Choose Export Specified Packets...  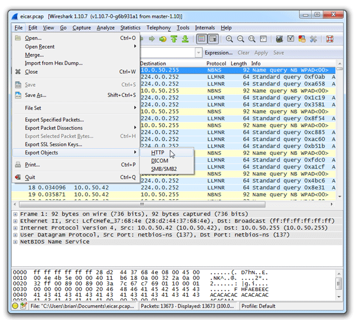pos(76,120)
